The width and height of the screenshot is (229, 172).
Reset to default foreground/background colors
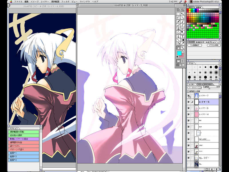(x=178, y=57)
